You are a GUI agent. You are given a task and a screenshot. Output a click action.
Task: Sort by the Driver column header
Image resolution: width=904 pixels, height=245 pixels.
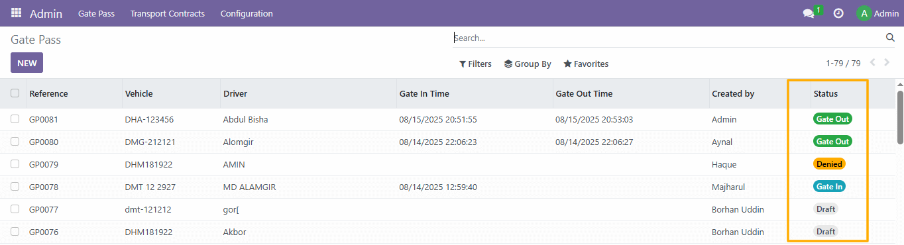pos(235,93)
